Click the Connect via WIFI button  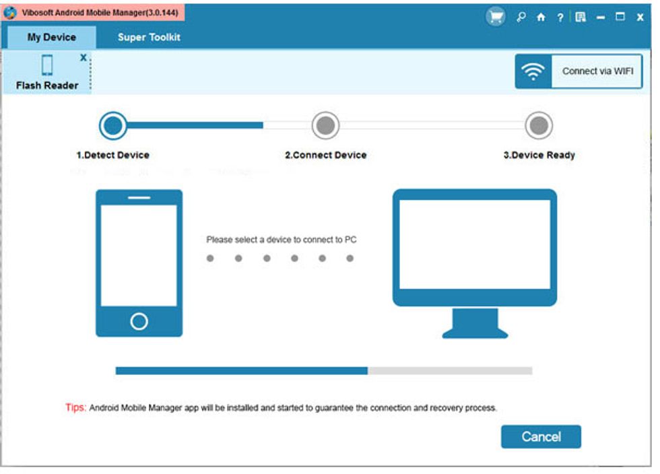pos(579,71)
